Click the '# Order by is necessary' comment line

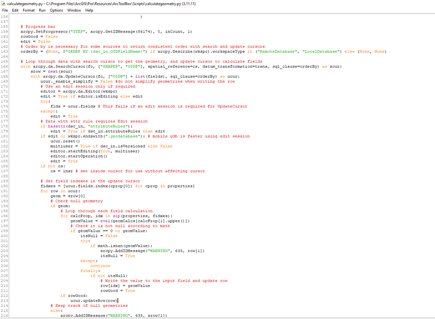142,47
